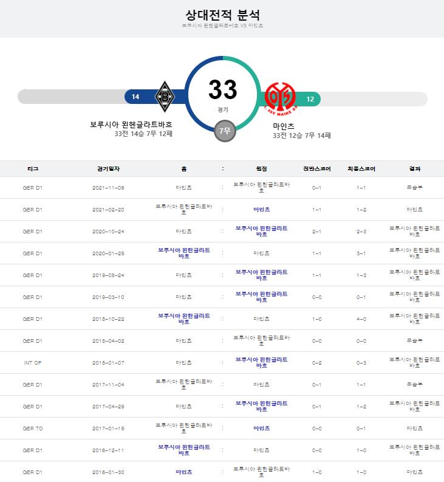This screenshot has height=482, width=444.
Task: Click the 33전 12승 7무 14패 record text
Action: point(302,136)
